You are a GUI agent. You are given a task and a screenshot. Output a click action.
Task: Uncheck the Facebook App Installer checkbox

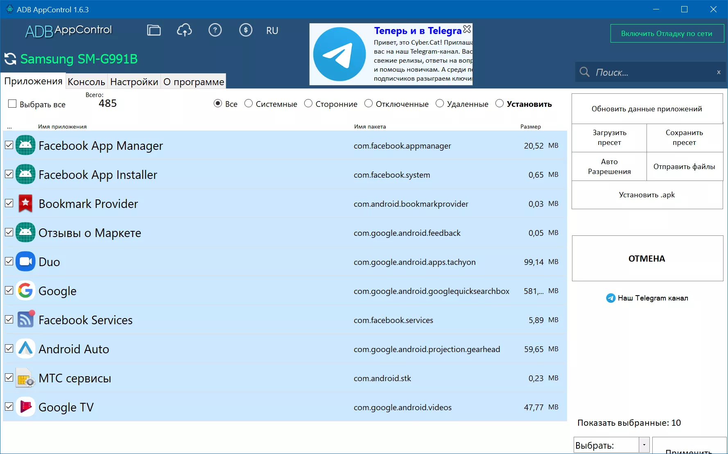9,174
